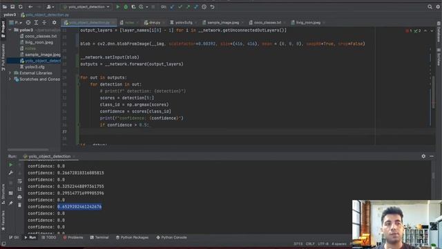This screenshot has width=442, height=249.
Task: Open Git tool window
Action: pos(14,237)
